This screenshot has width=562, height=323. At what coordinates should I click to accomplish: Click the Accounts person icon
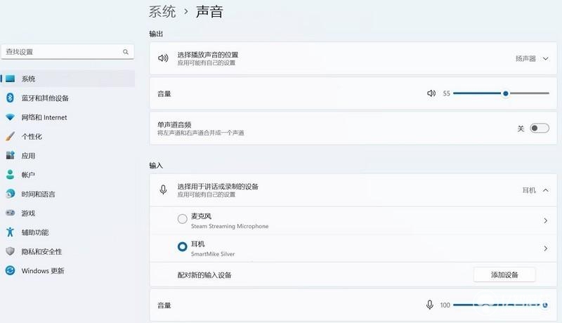coord(10,174)
